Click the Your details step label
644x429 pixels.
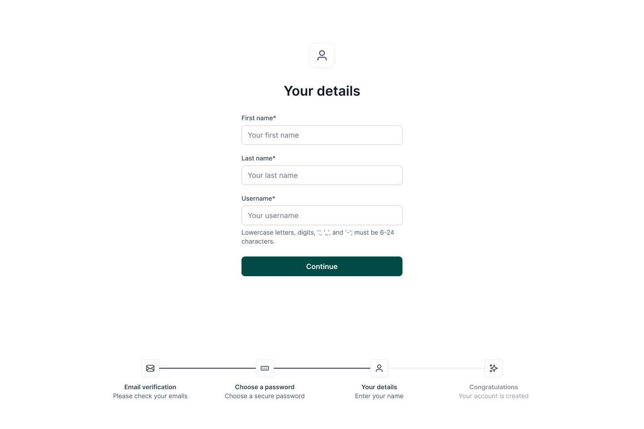[x=379, y=387]
